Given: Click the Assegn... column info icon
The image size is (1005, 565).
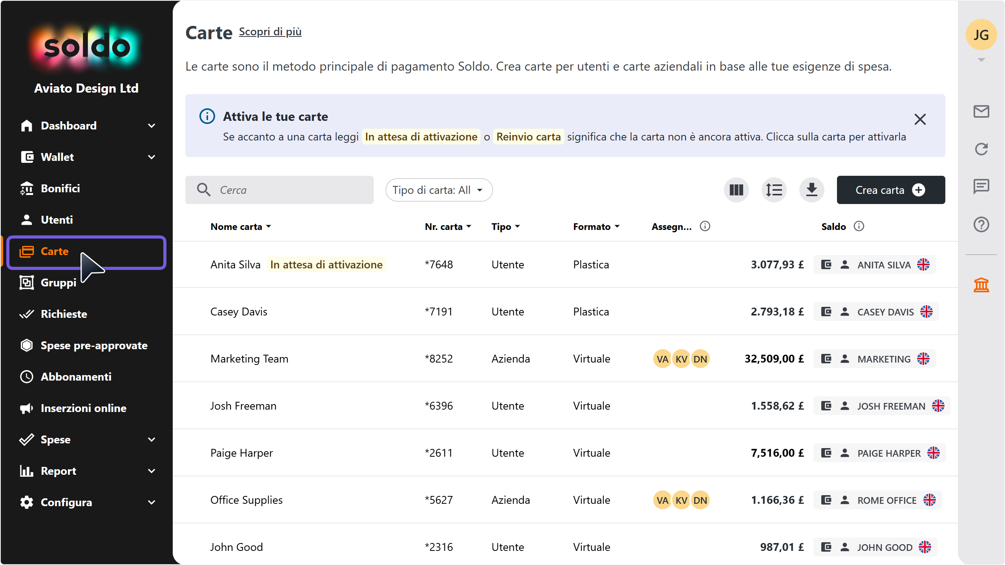Looking at the screenshot, I should (x=705, y=226).
